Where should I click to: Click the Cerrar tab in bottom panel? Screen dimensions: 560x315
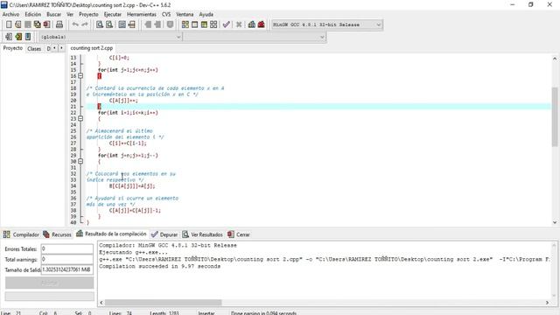(239, 234)
